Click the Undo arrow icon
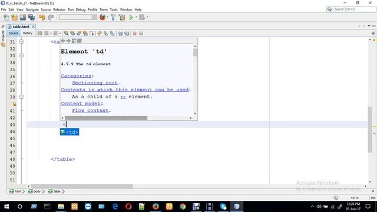Screen dimensions: 377x212 (x=42, y=17)
